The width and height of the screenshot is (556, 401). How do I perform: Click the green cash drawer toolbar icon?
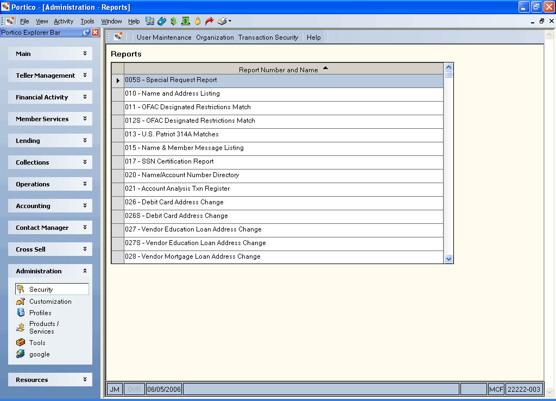186,21
